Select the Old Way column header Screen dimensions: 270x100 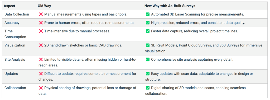click(x=44, y=6)
